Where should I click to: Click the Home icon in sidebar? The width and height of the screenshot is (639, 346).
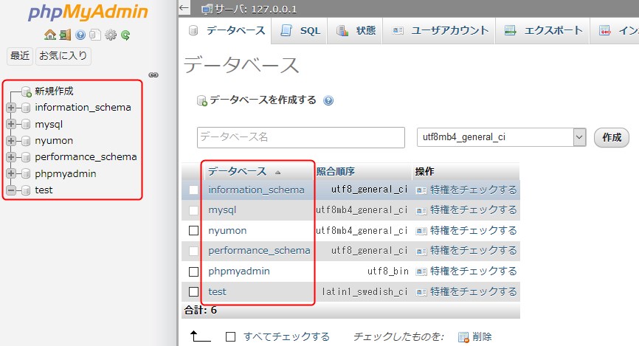[49, 35]
